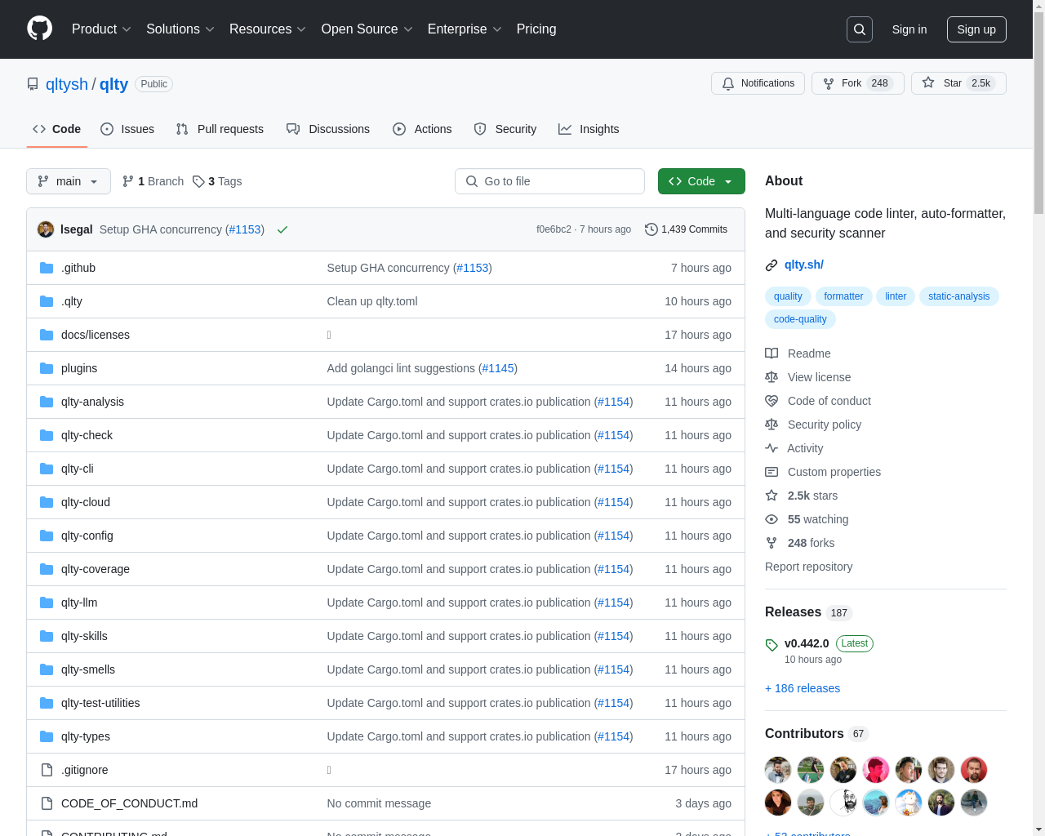Click the .gitignore file icon

47,770
